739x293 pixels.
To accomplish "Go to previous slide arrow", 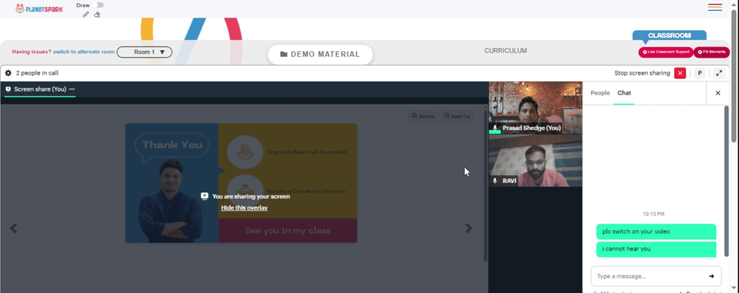I will [x=13, y=229].
